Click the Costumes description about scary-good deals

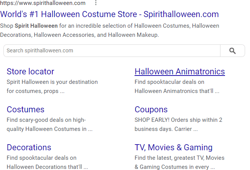[x=49, y=124]
